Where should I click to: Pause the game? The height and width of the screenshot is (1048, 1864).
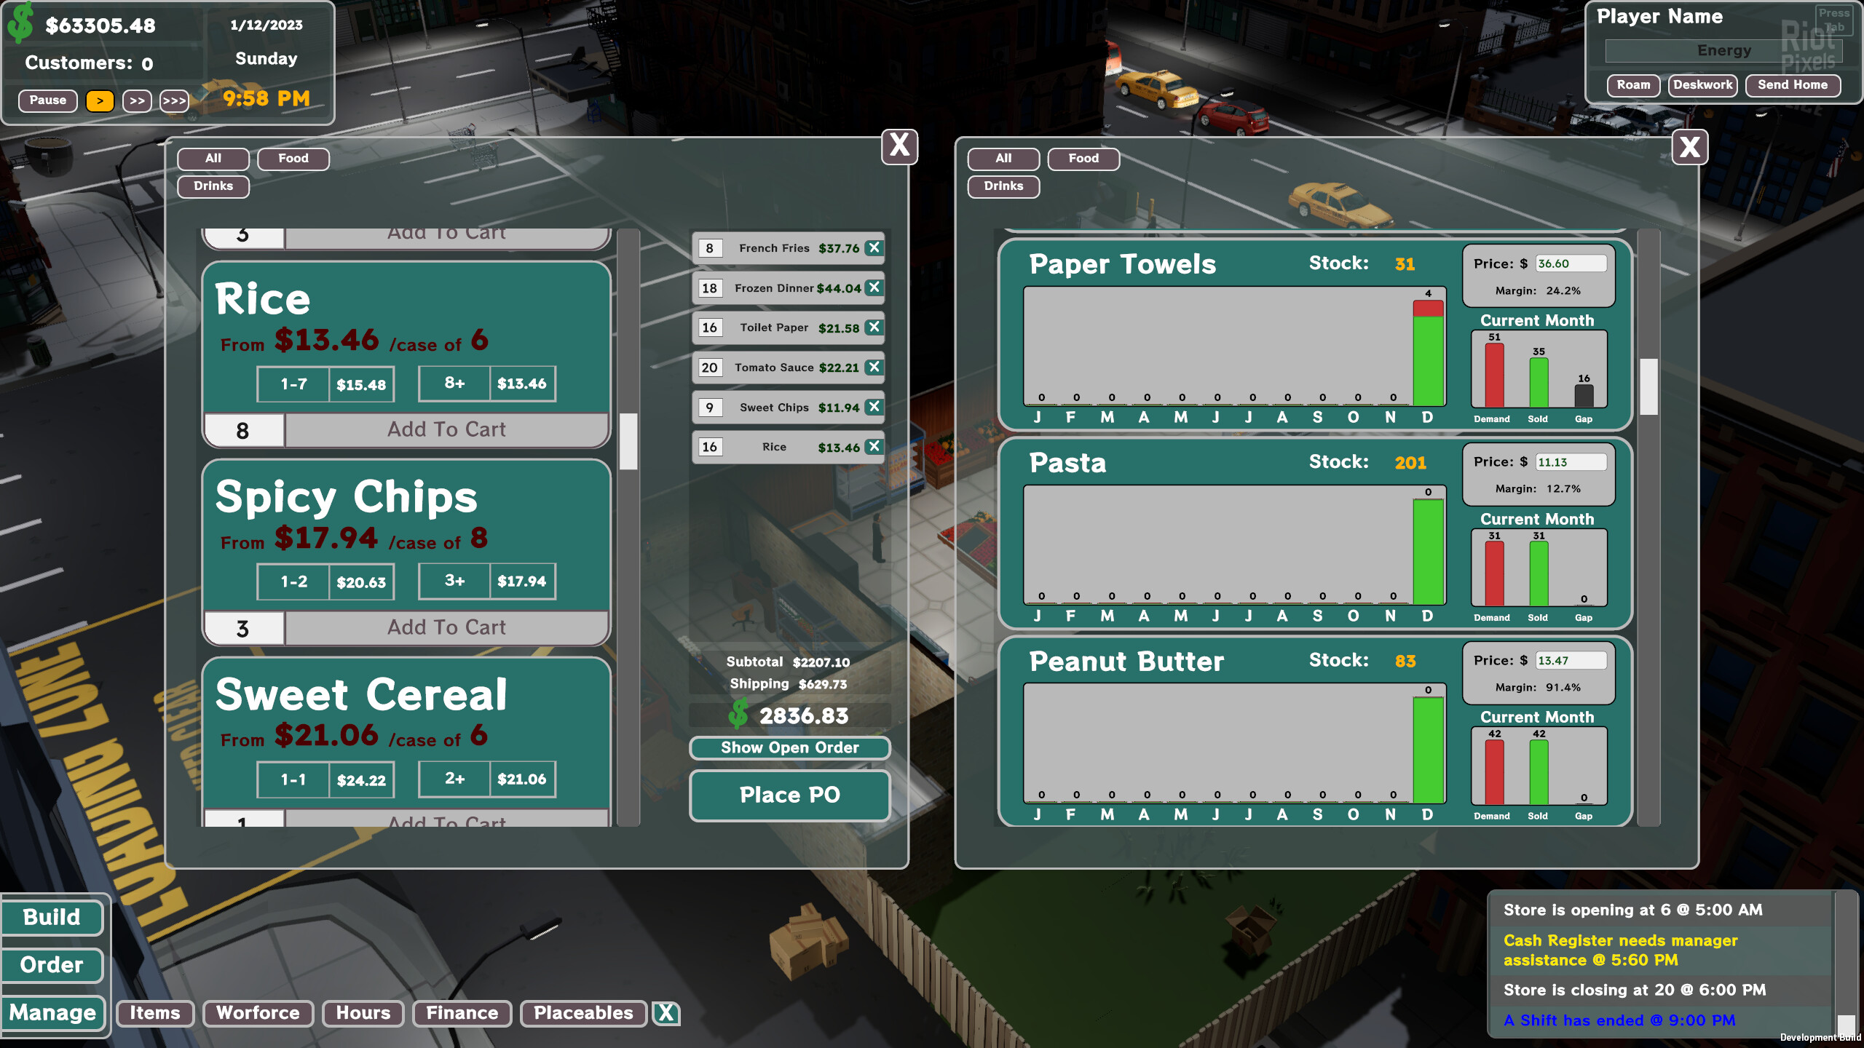click(48, 100)
